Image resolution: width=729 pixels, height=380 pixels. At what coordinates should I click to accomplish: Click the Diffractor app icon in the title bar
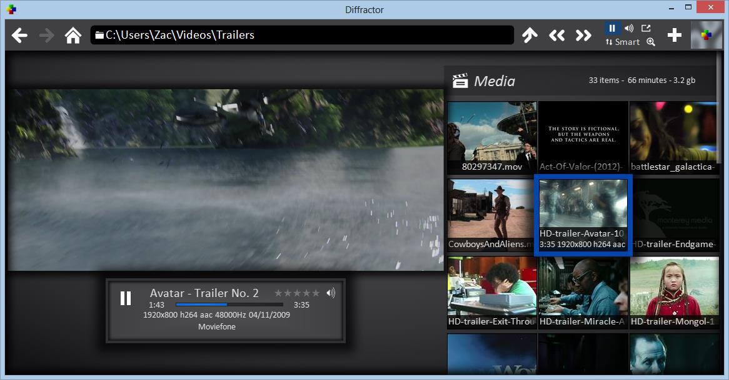pos(12,9)
